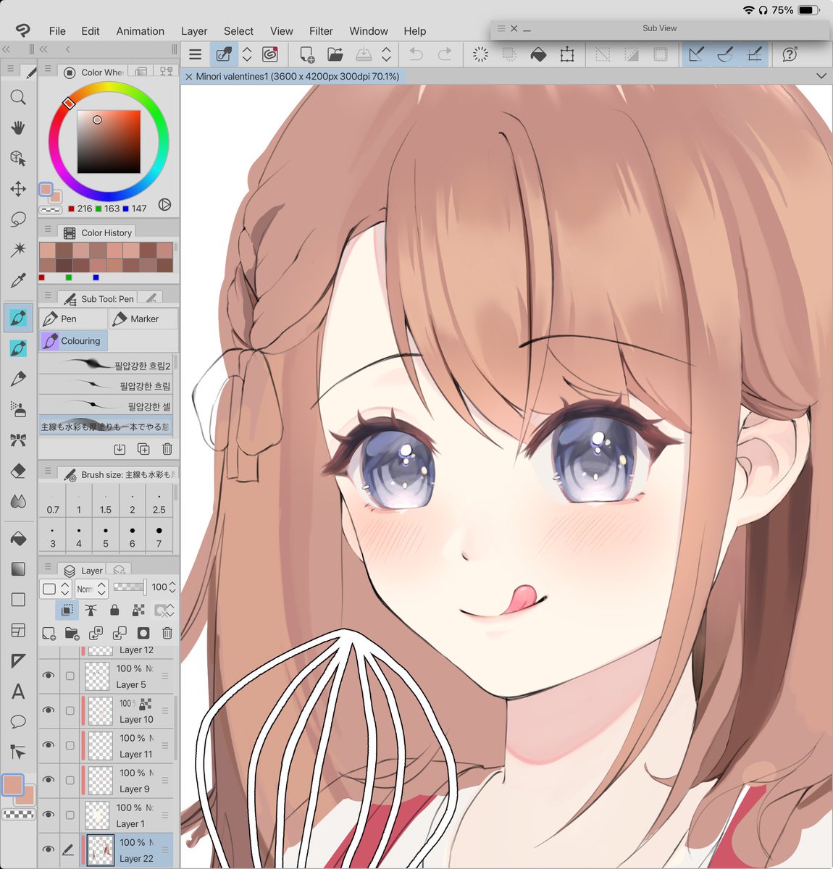Select the Frame Border tool
Screen dimensions: 833x869
click(18, 630)
